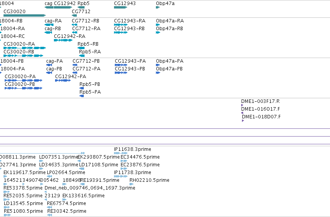
Task: Select the RE51080.5prime EST label
Action: [x=23, y=211]
